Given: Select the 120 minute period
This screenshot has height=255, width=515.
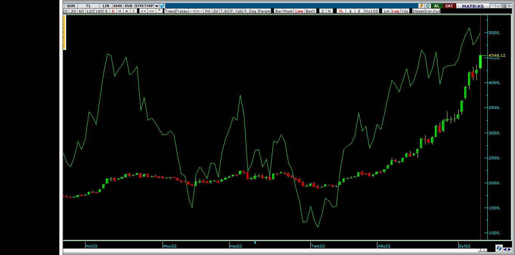Looking at the screenshot, I should tap(90, 11).
